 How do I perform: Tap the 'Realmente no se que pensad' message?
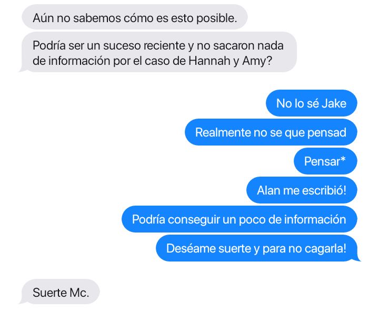click(x=271, y=132)
